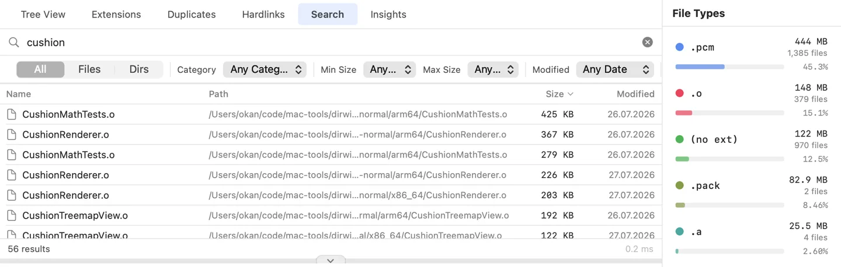Select CushionRenderer.o 203 KB row name

point(65,195)
